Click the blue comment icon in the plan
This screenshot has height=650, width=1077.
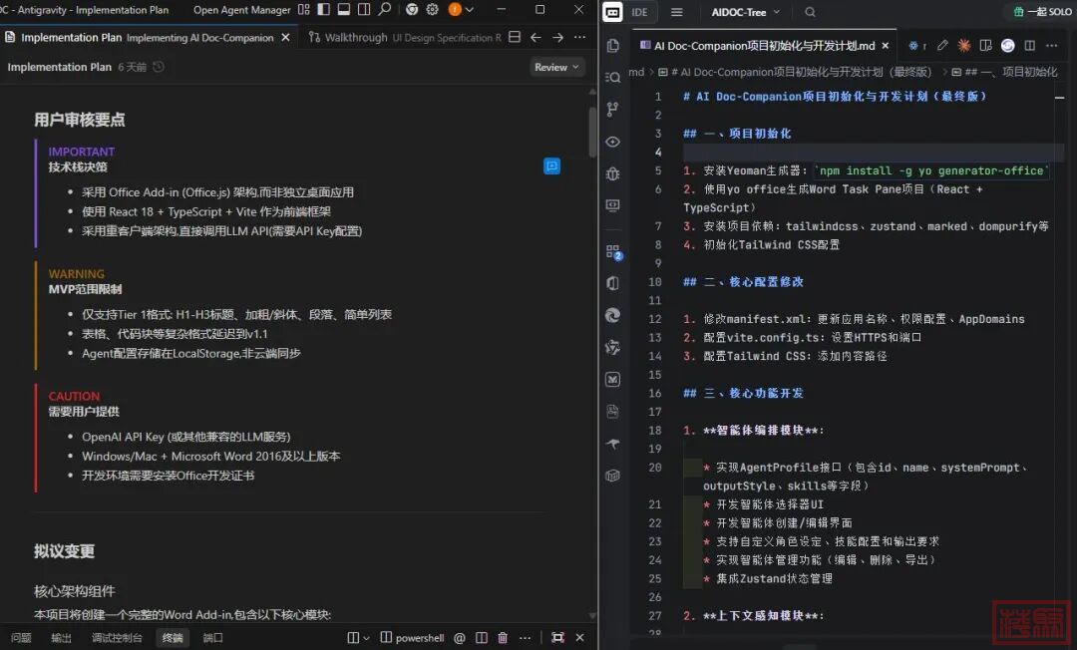coord(551,165)
